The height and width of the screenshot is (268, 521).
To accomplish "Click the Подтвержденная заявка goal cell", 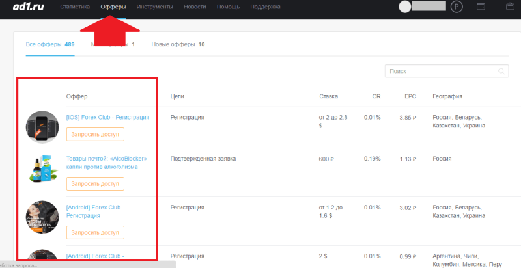I will (203, 159).
